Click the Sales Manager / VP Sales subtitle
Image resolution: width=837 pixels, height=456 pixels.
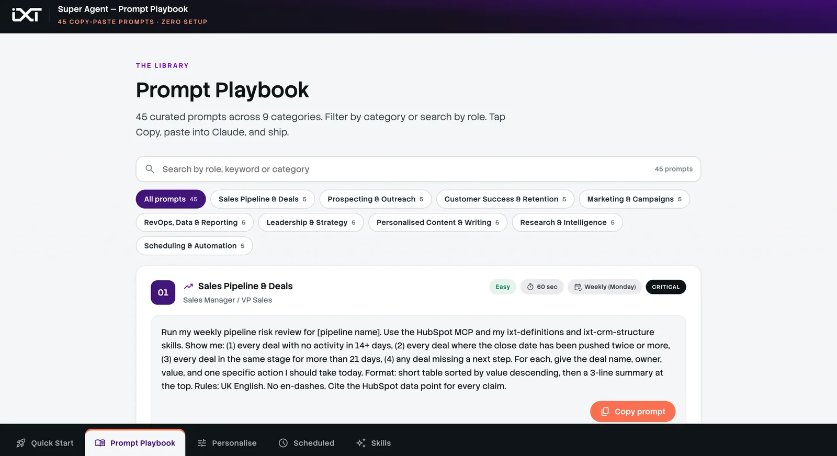point(228,300)
